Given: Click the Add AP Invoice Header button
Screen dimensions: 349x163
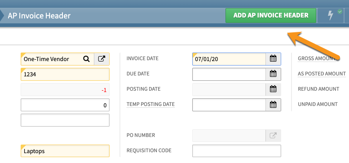Looking at the screenshot, I should tap(271, 16).
